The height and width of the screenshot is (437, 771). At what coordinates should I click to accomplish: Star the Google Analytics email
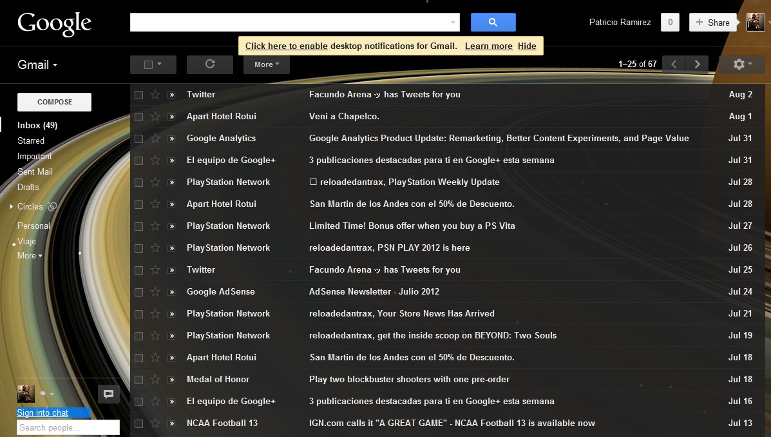pos(155,139)
